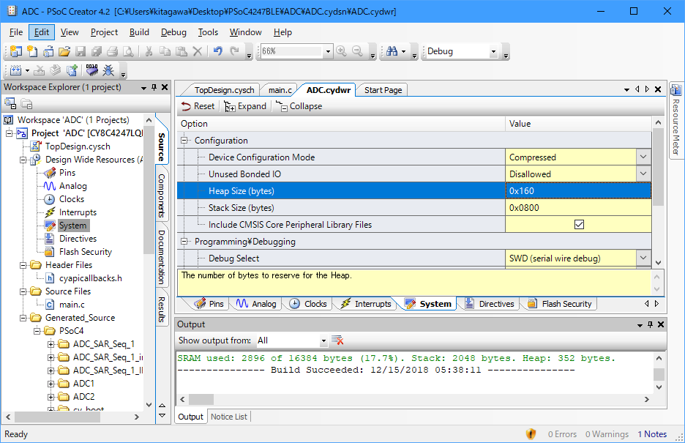Toggle Include CMSIS Core Peripheral Library checkbox
The height and width of the screenshot is (443, 685).
tap(579, 225)
